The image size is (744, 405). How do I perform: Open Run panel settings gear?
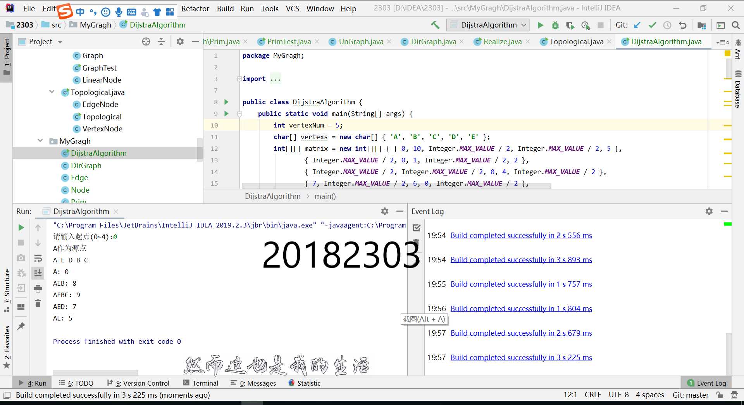[x=385, y=211]
